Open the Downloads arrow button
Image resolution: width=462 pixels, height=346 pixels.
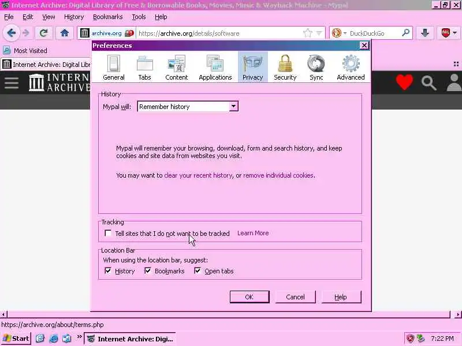click(x=424, y=33)
